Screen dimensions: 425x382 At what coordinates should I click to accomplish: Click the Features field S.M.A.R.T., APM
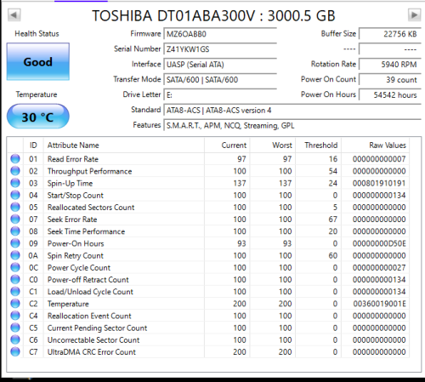click(x=292, y=125)
